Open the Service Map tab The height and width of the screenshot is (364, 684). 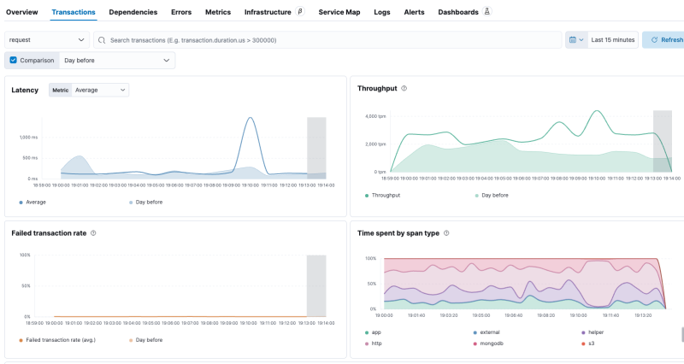click(x=341, y=13)
